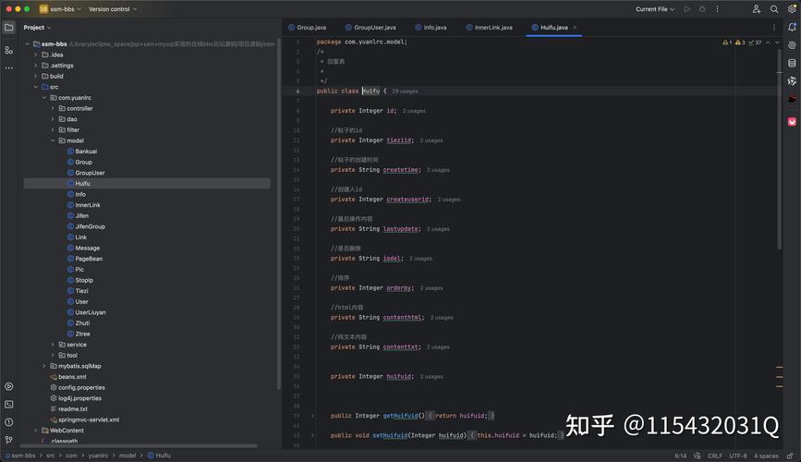Open the Git tool window icon
Screen dimensions: 801x462
(x=9, y=440)
